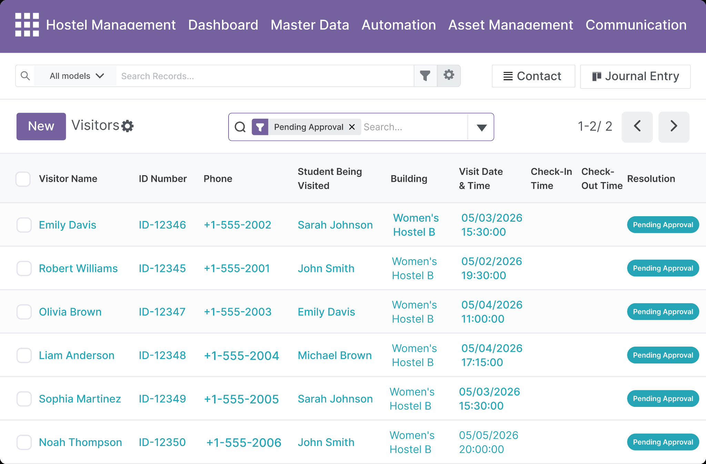The image size is (706, 464).
Task: Open the Asset Management menu
Action: pos(511,25)
